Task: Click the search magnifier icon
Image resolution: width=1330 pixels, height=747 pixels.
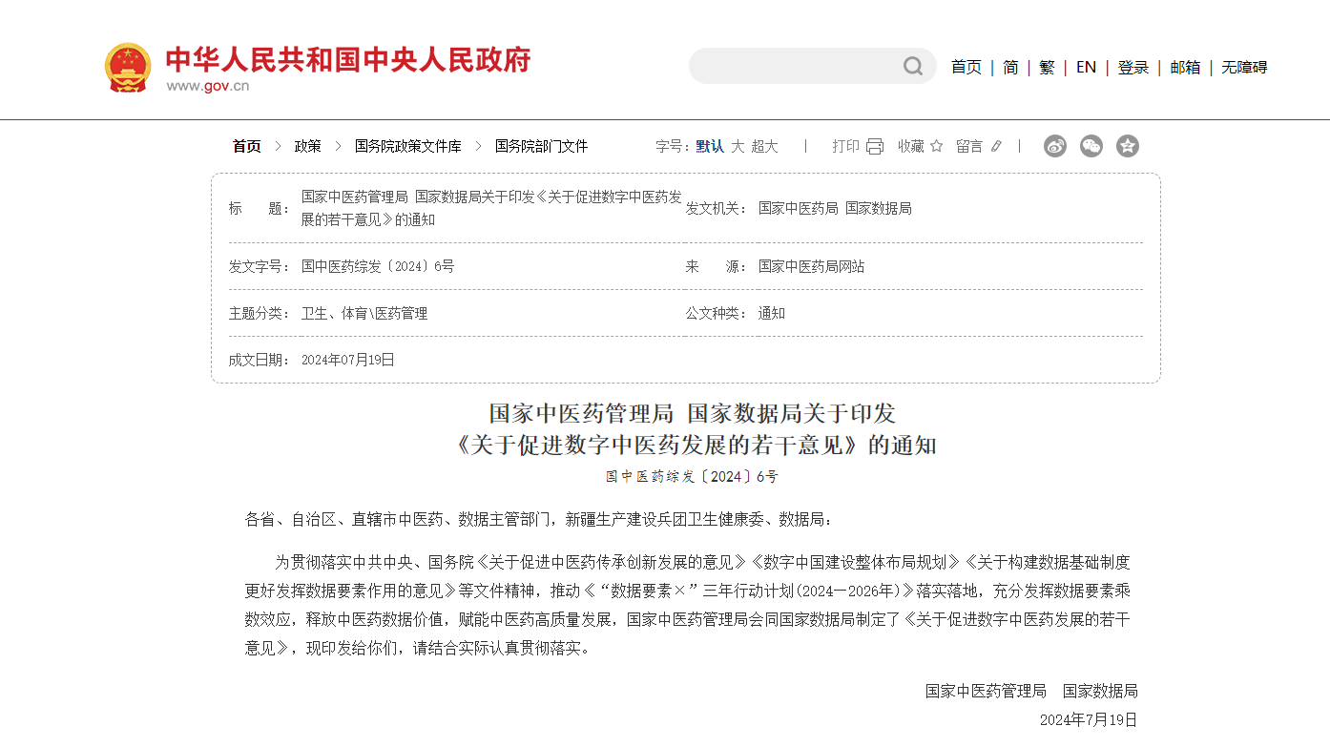Action: 913,66
